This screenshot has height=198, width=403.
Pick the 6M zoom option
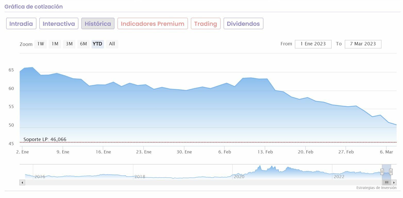83,44
